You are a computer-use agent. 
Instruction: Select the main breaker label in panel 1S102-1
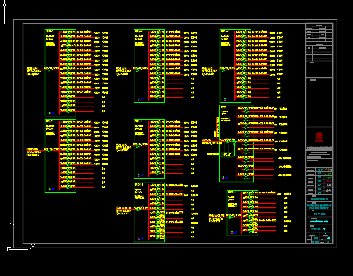coord(141,68)
